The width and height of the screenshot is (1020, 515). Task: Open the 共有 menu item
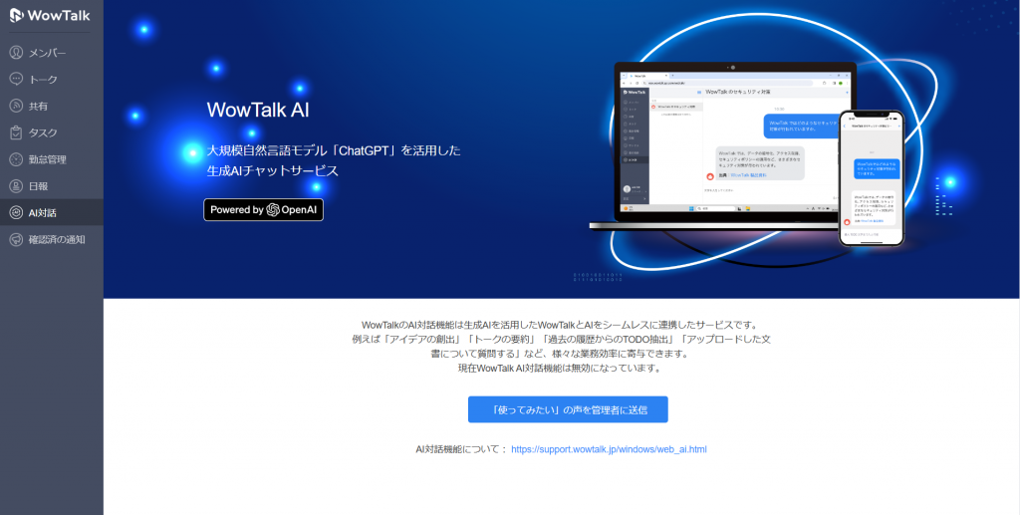(52, 106)
